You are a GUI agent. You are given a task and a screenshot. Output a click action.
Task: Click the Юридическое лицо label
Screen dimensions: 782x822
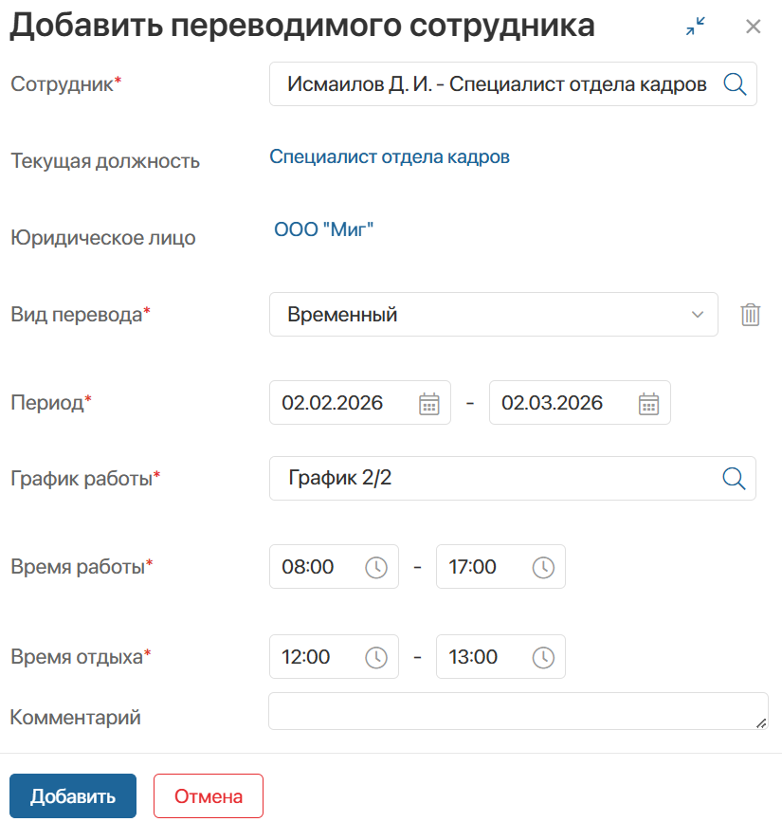(x=103, y=238)
